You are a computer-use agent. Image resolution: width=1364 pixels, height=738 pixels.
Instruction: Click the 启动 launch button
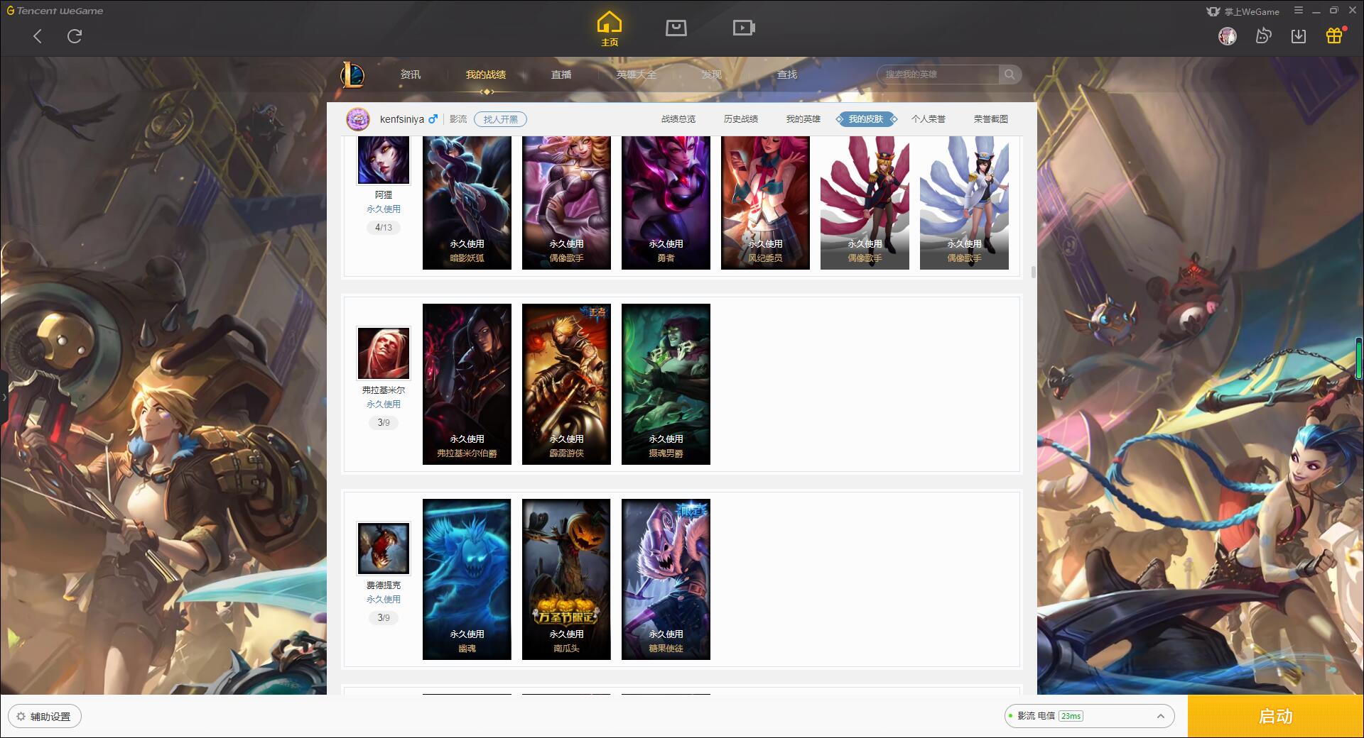(1275, 717)
